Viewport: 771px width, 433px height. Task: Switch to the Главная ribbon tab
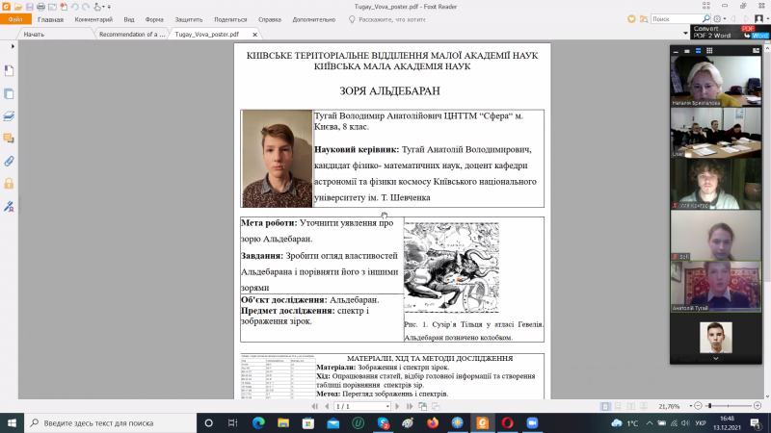(x=51, y=19)
